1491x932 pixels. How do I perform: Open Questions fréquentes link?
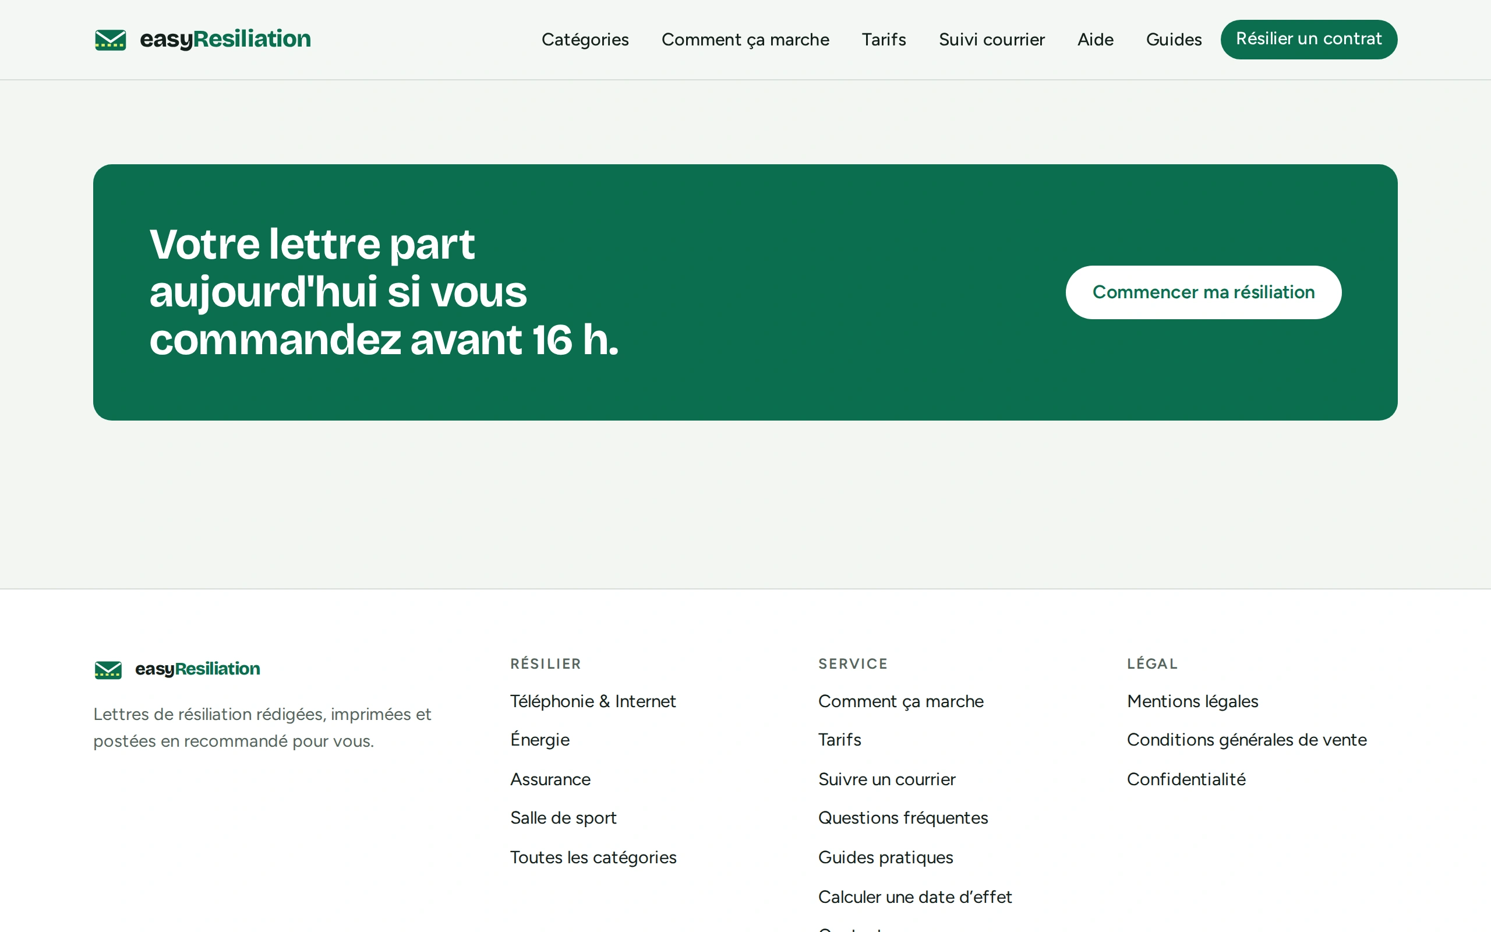point(903,818)
